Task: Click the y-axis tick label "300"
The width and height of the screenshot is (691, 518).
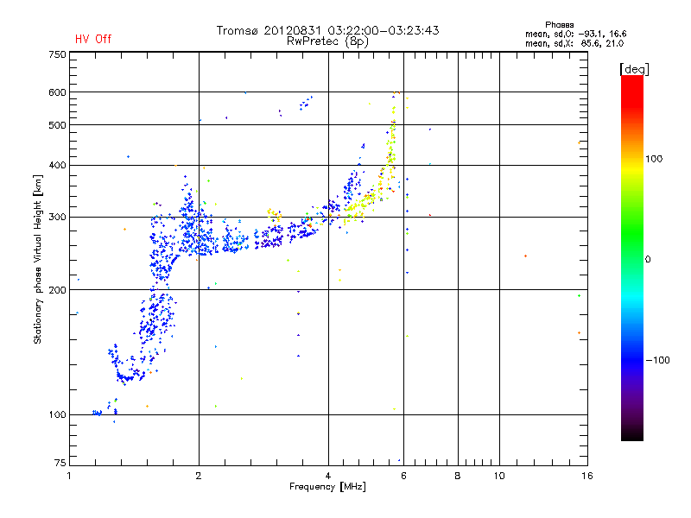Action: 57,218
